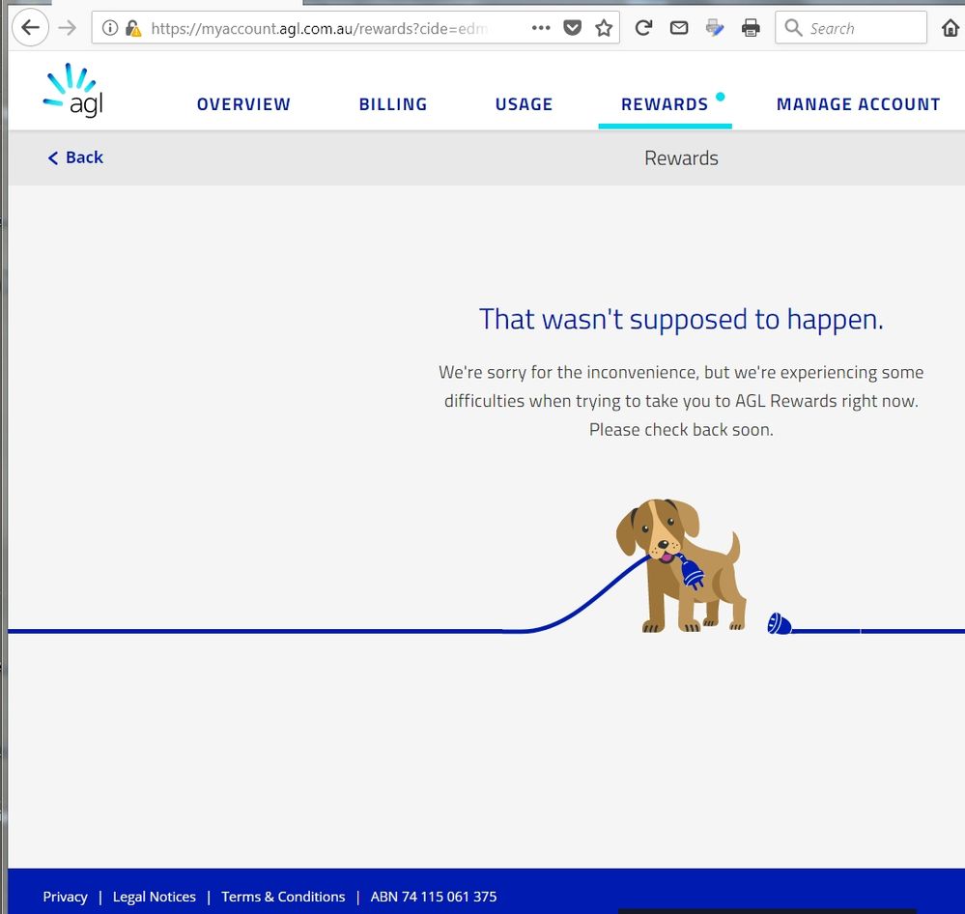This screenshot has height=914, width=965.
Task: Bookmark this page with the star icon
Action: pos(604,28)
